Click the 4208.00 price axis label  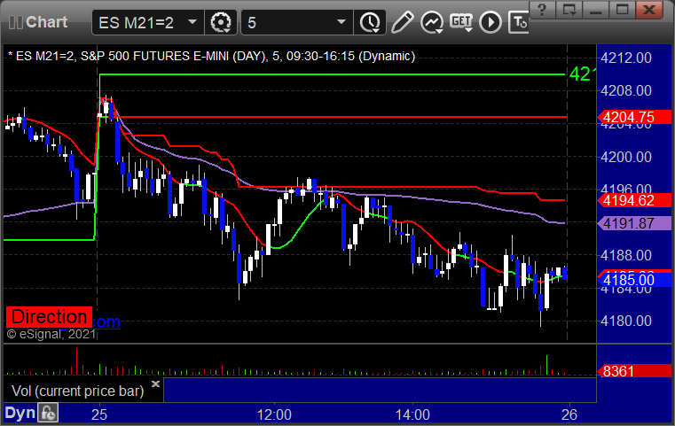(626, 90)
